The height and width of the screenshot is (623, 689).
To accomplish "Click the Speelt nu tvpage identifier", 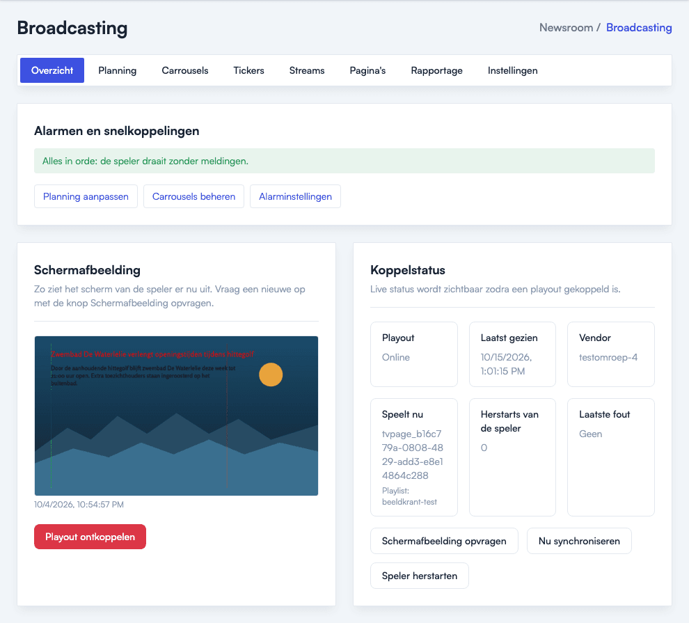I will pyautogui.click(x=413, y=455).
